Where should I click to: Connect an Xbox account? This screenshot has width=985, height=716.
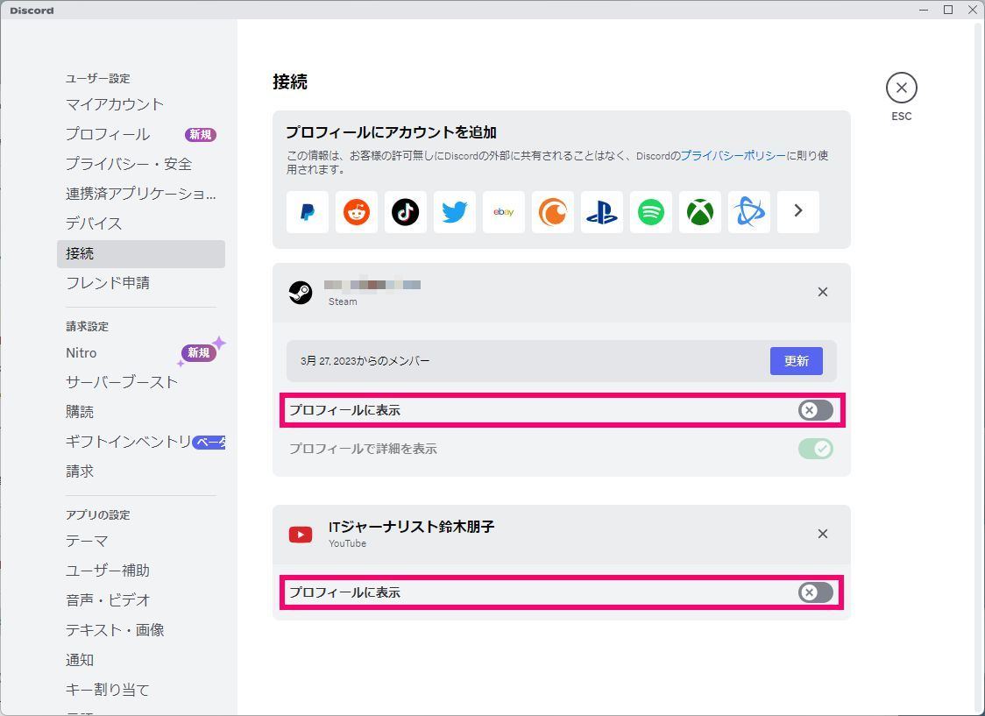click(x=700, y=212)
